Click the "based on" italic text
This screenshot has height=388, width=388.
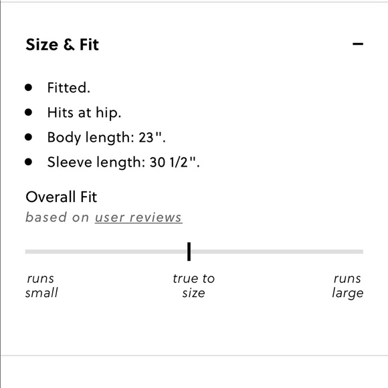[57, 217]
